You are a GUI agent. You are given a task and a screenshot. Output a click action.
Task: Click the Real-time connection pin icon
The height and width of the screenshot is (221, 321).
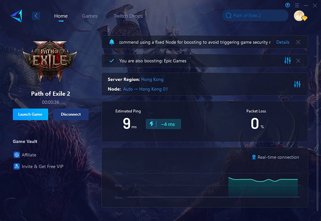(254, 157)
